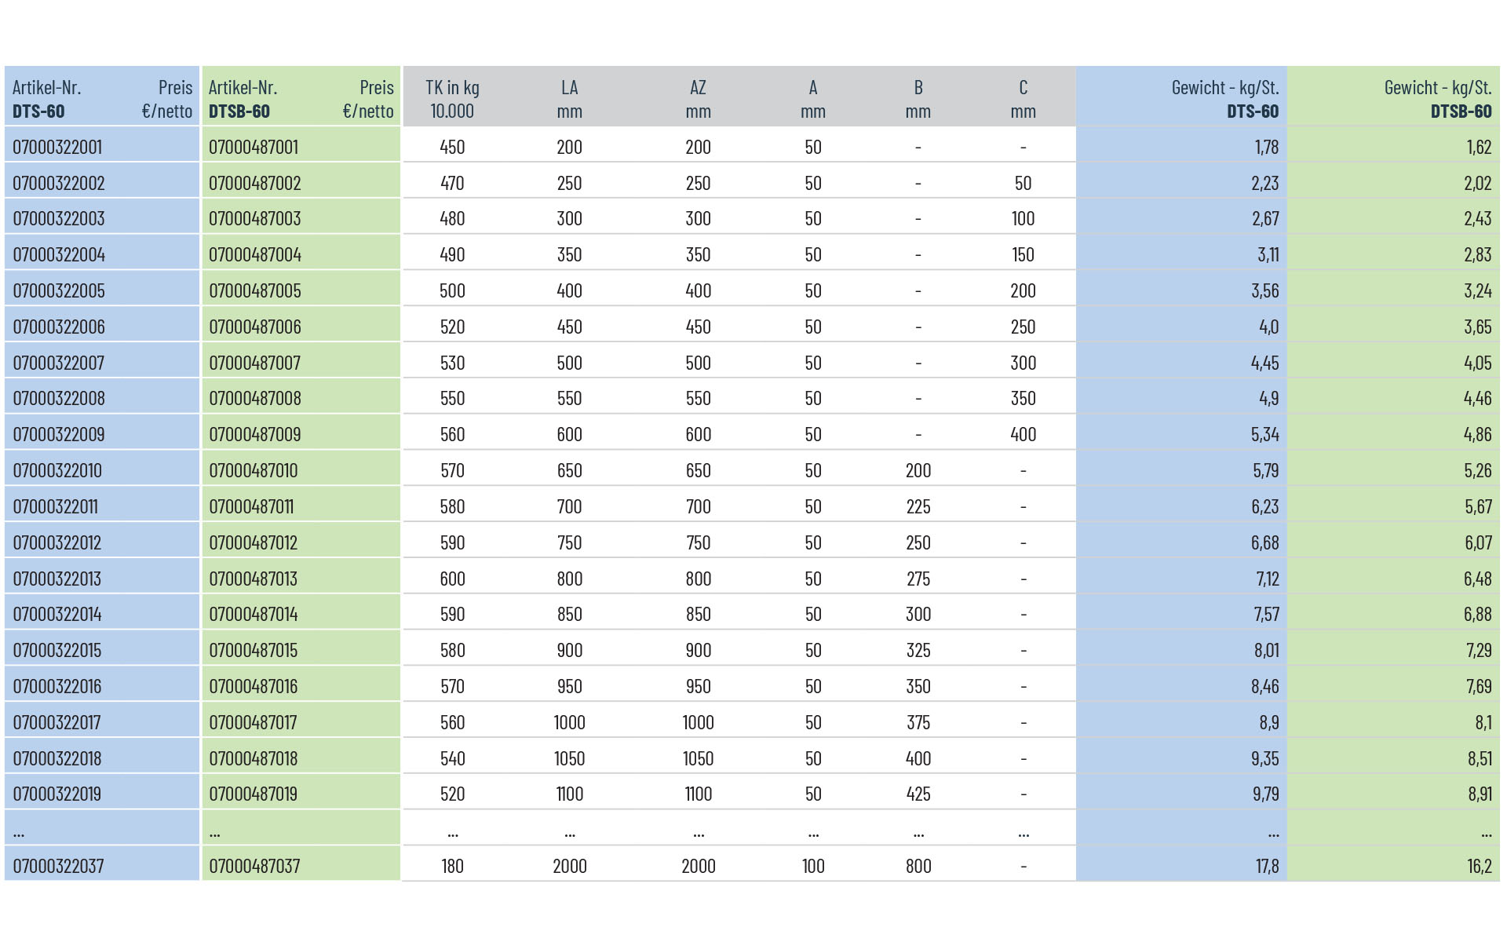
Task: Select article number 07000487001
Action: (254, 147)
